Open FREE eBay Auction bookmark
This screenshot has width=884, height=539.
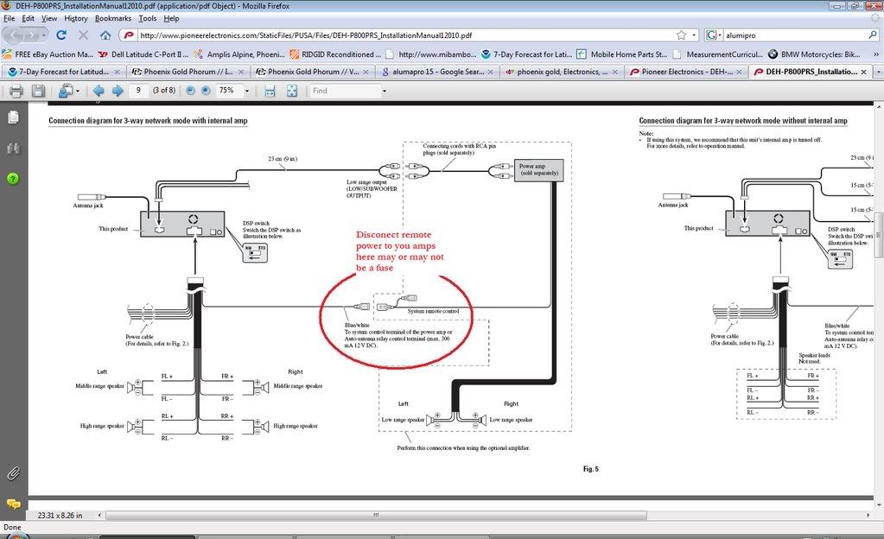point(48,54)
